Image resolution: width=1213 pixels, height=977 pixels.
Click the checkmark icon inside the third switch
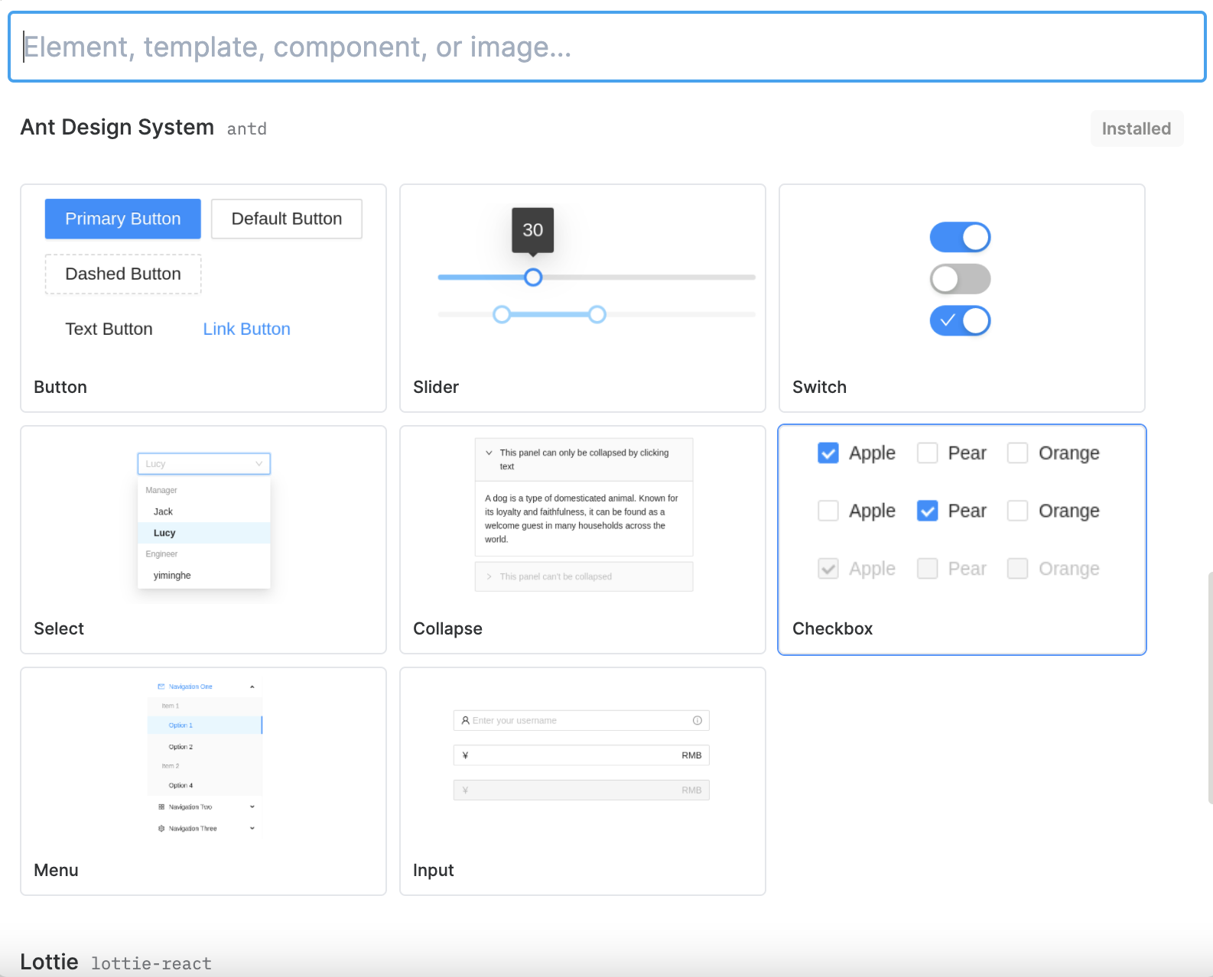coord(948,320)
